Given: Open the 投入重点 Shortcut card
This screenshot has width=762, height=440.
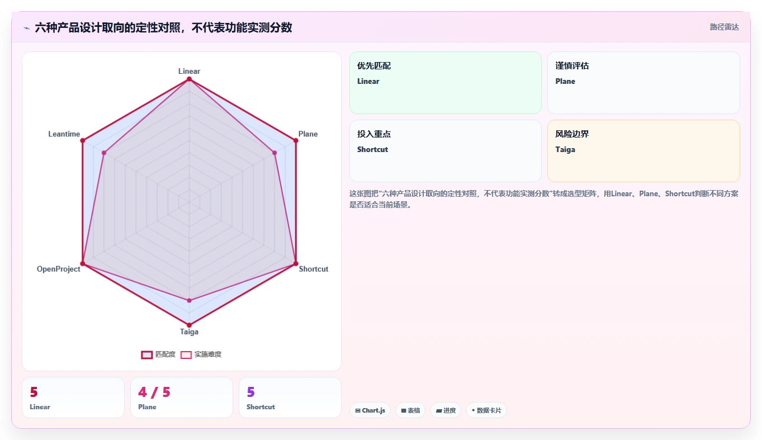Looking at the screenshot, I should pyautogui.click(x=446, y=151).
